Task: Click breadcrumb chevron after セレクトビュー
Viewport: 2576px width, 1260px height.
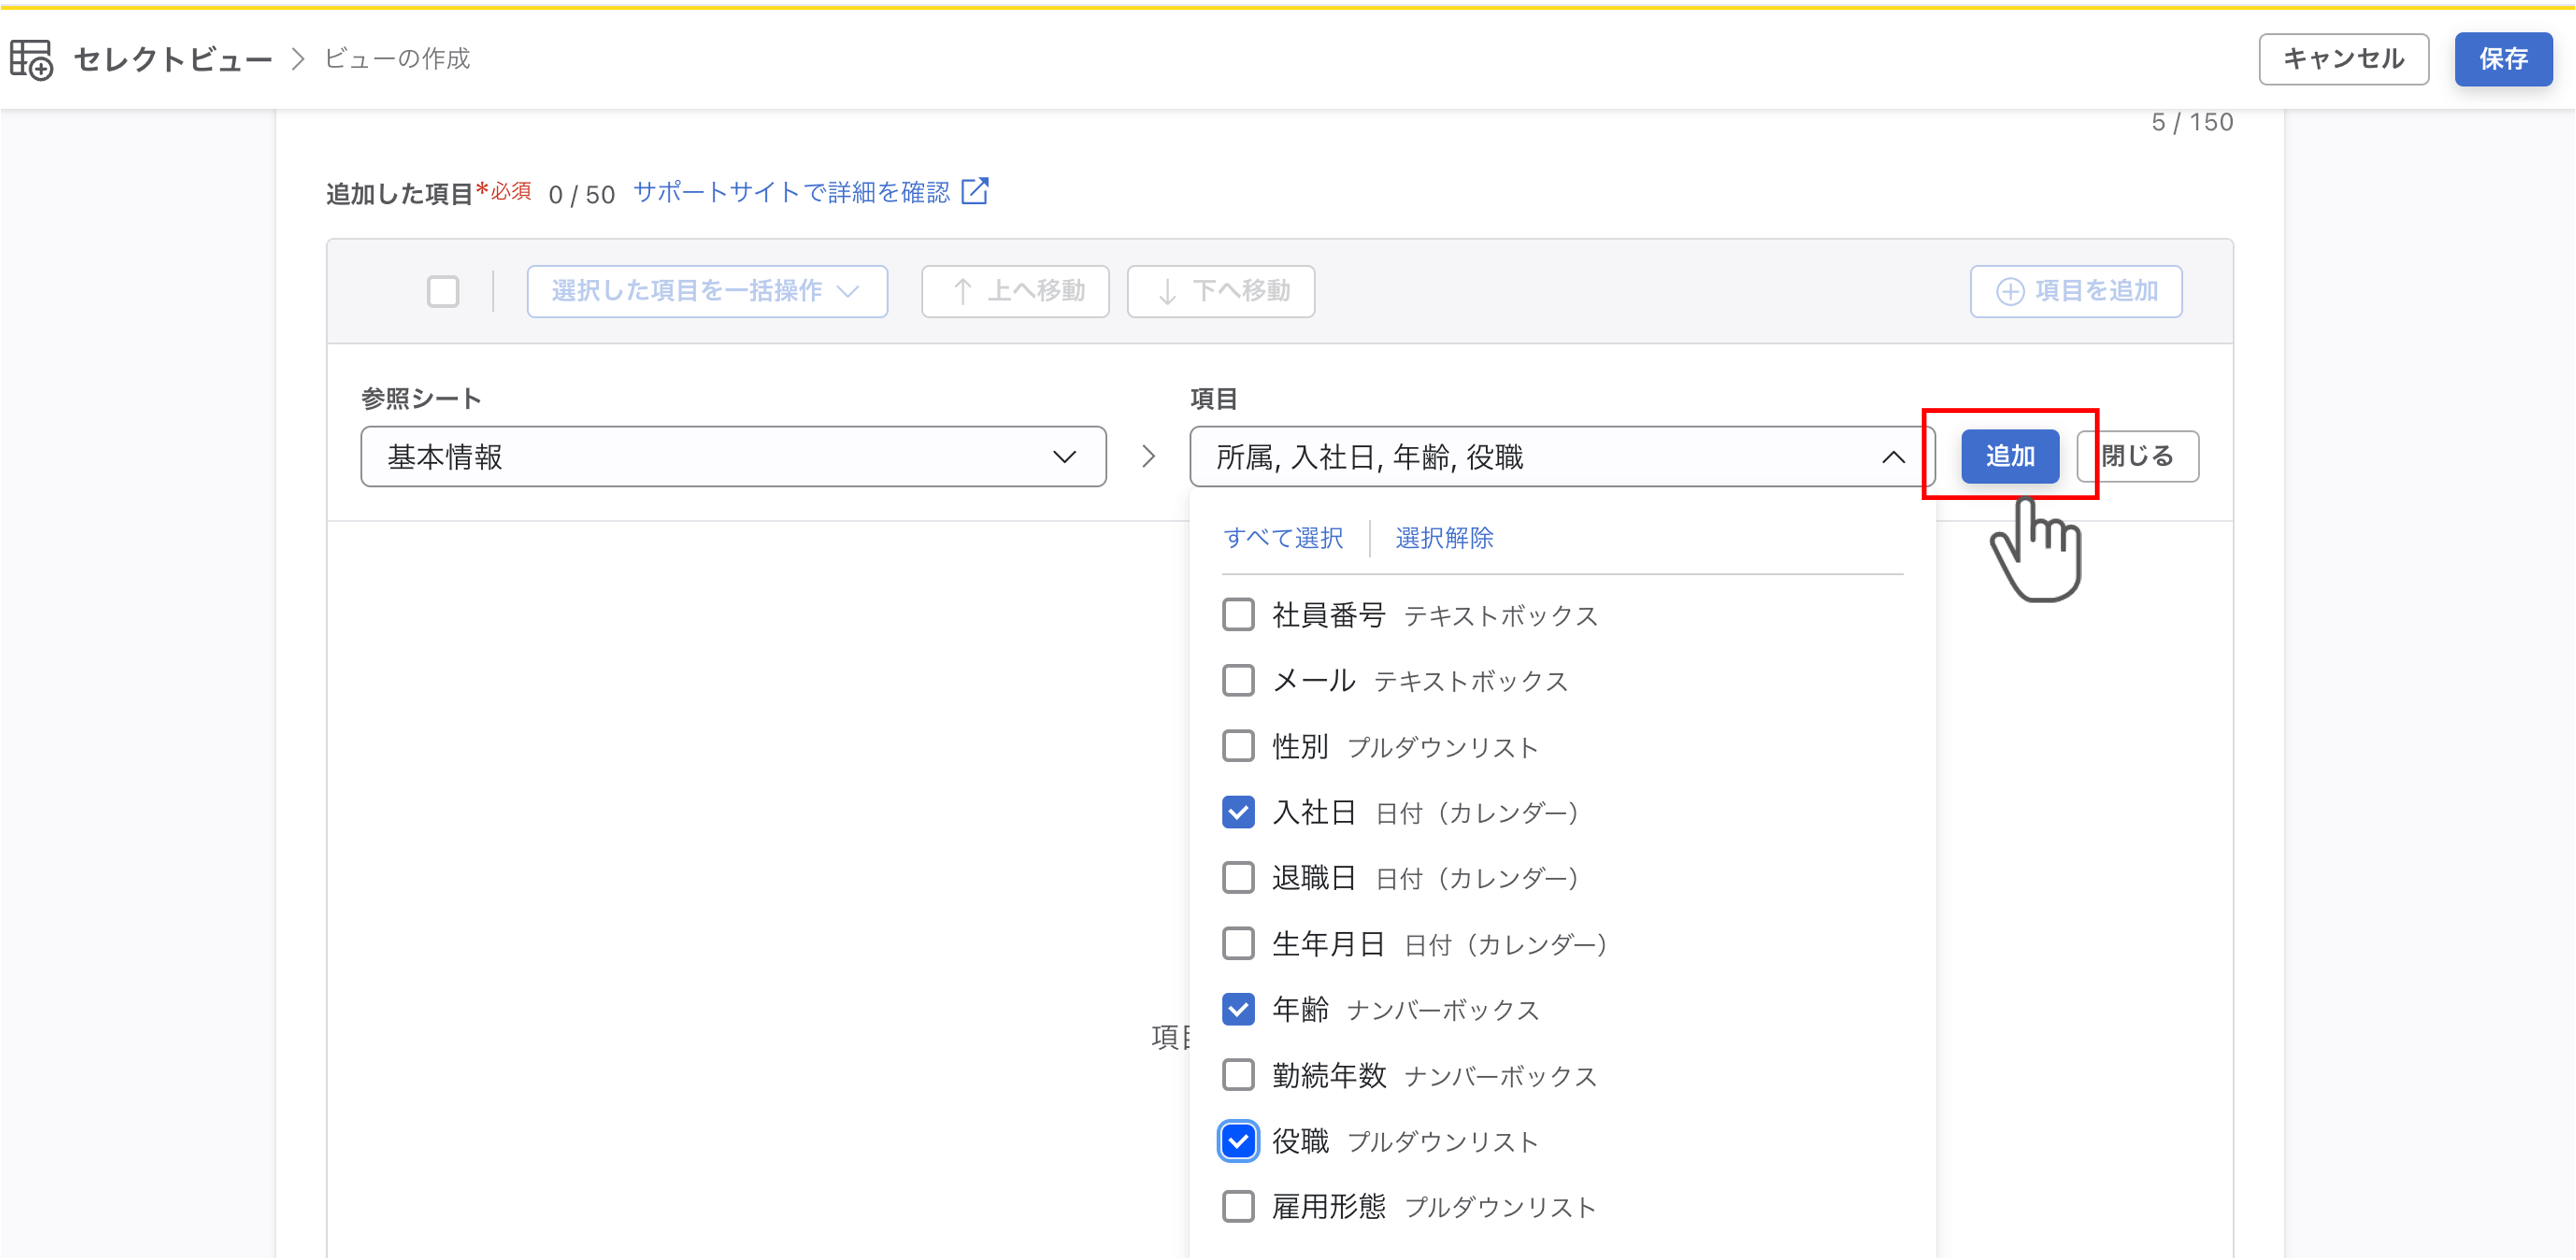Action: pyautogui.click(x=298, y=59)
